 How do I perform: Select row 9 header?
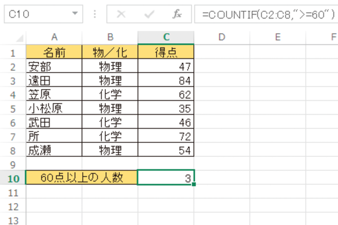click(x=13, y=164)
